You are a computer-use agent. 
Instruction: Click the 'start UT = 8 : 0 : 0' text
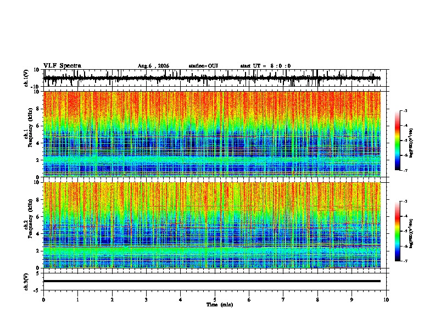pyautogui.click(x=265, y=66)
